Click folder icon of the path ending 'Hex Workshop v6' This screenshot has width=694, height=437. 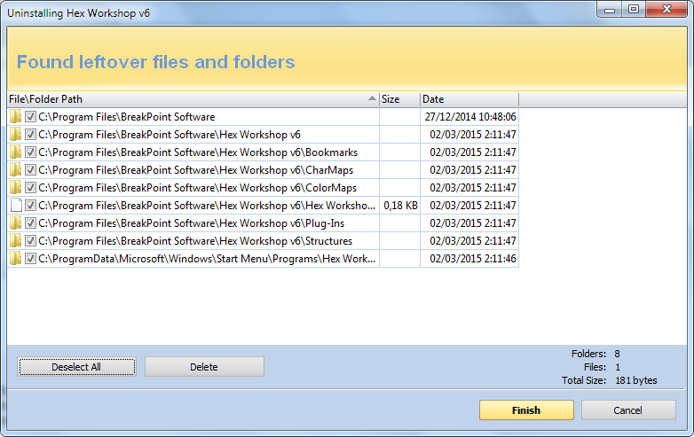(15, 135)
